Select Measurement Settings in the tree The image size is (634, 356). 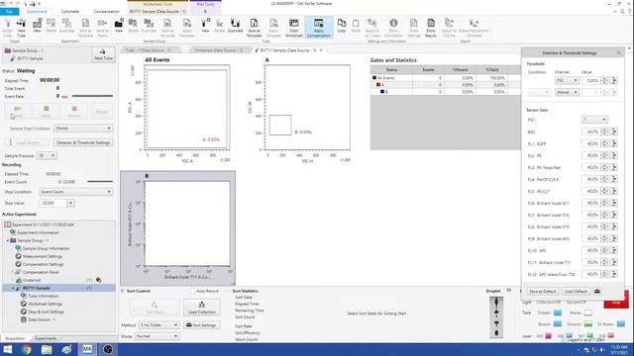point(43,256)
